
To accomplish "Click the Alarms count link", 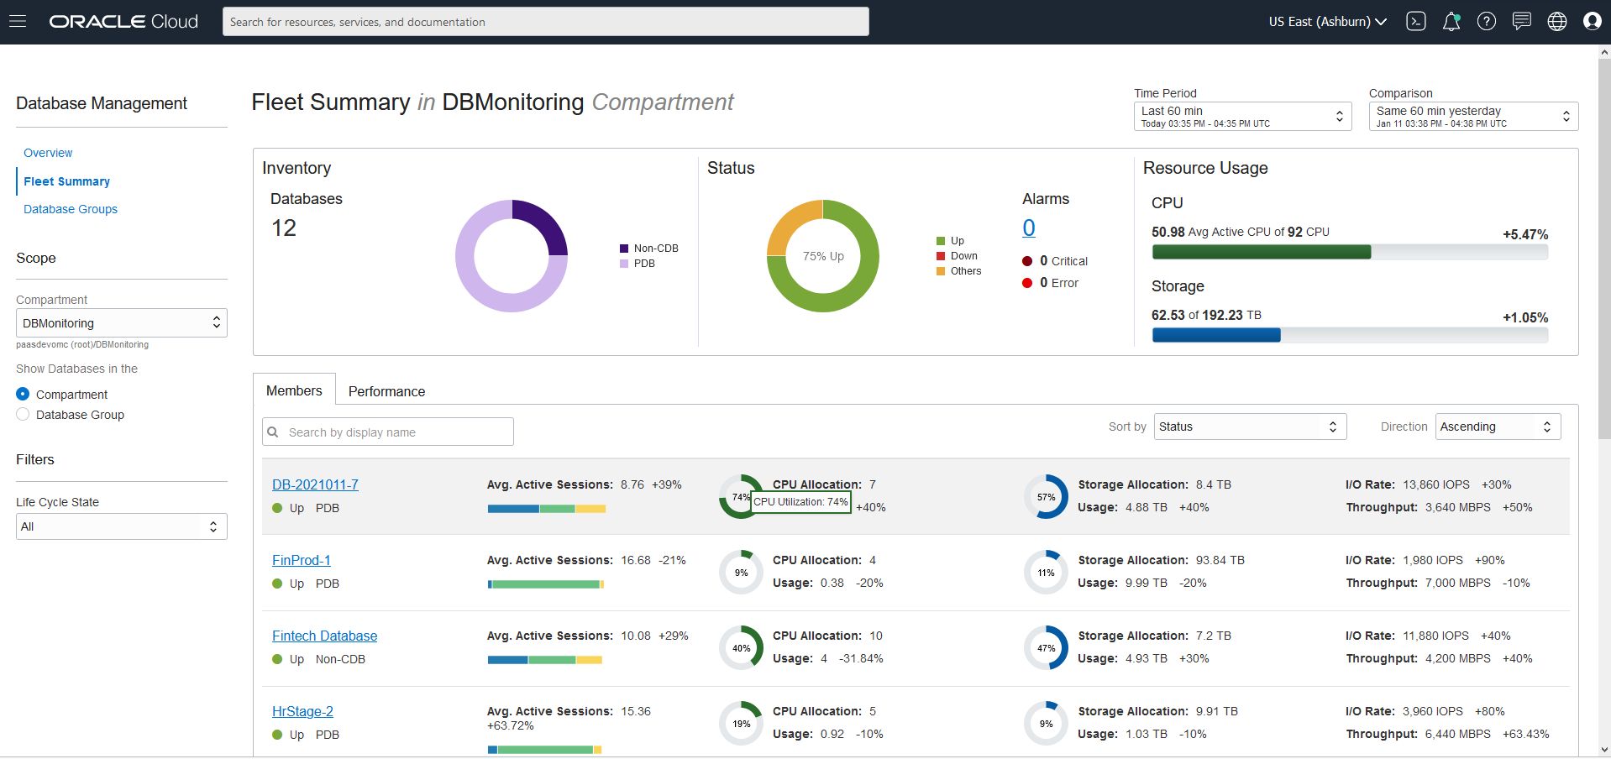I will pyautogui.click(x=1028, y=228).
